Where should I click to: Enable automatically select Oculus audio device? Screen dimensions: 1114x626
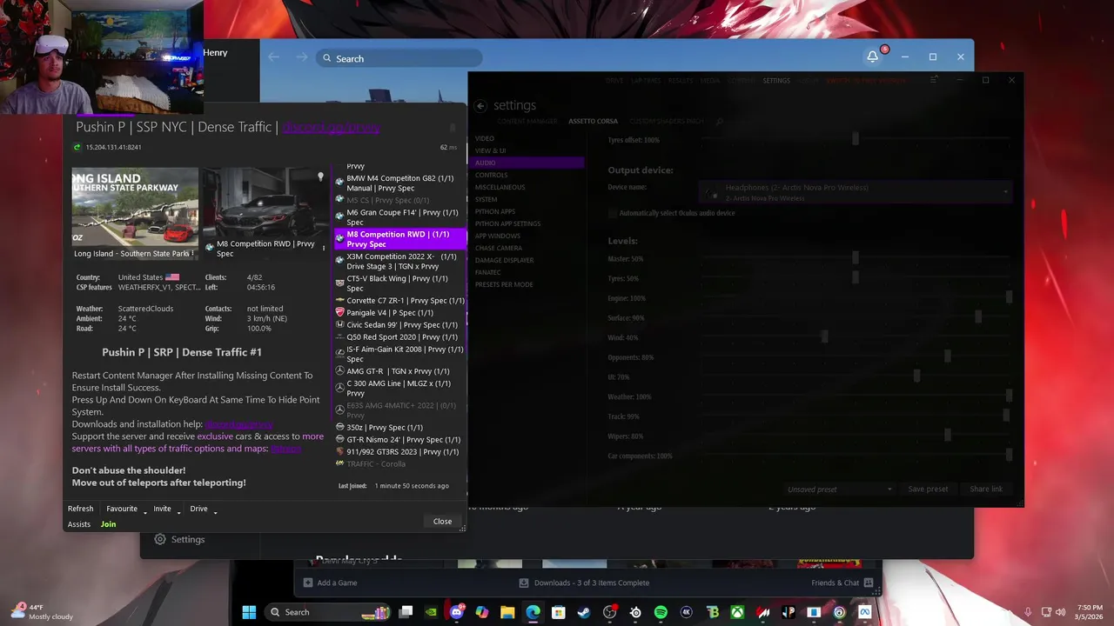[613, 213]
